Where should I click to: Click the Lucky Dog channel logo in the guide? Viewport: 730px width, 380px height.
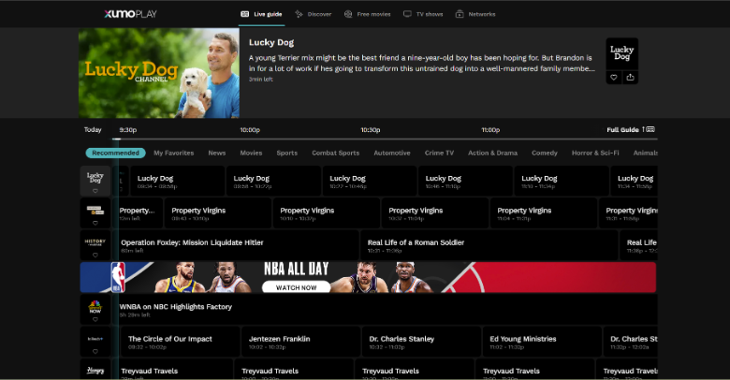tap(95, 178)
